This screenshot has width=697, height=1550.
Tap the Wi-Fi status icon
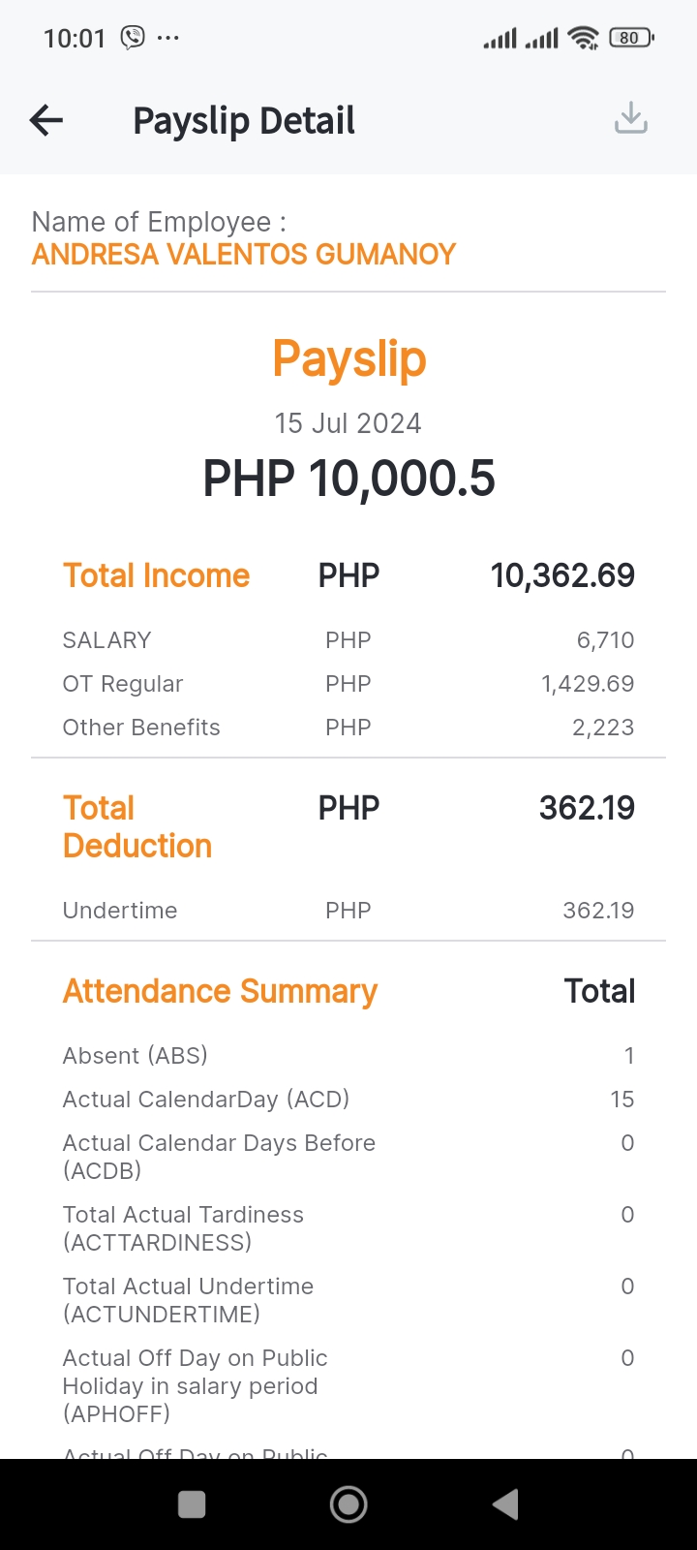[584, 38]
